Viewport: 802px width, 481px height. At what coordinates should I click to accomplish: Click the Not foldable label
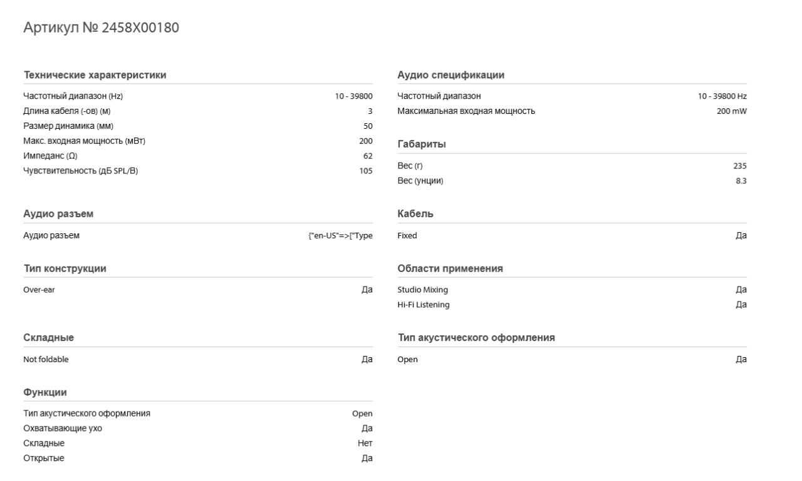tap(46, 360)
